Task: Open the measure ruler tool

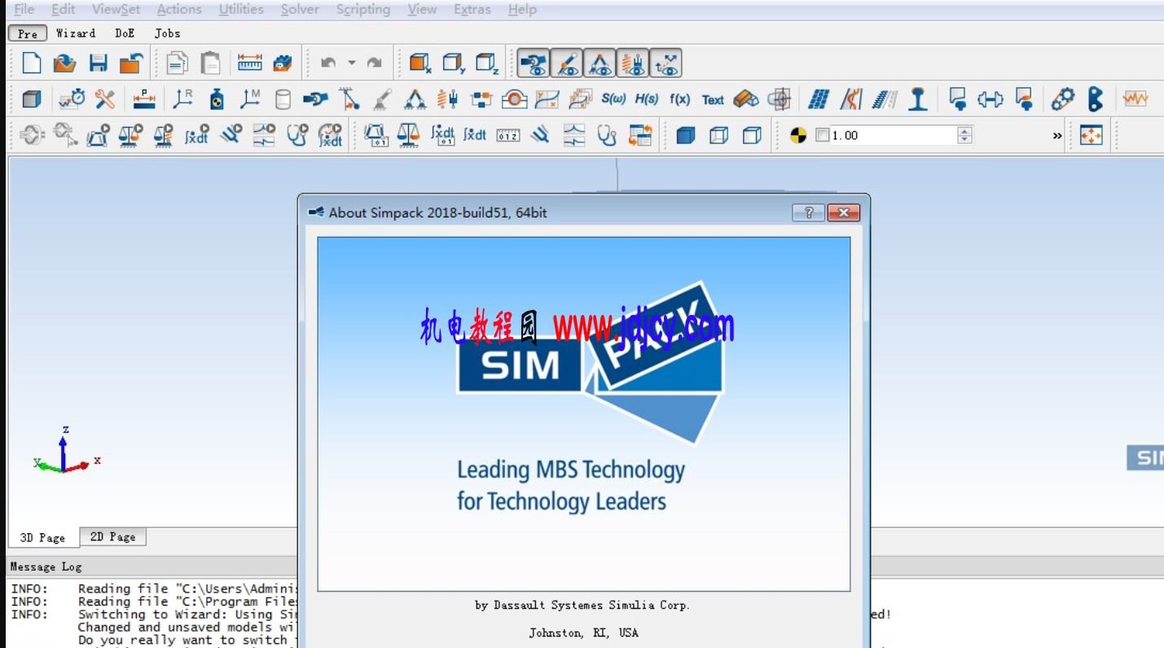Action: pos(249,63)
